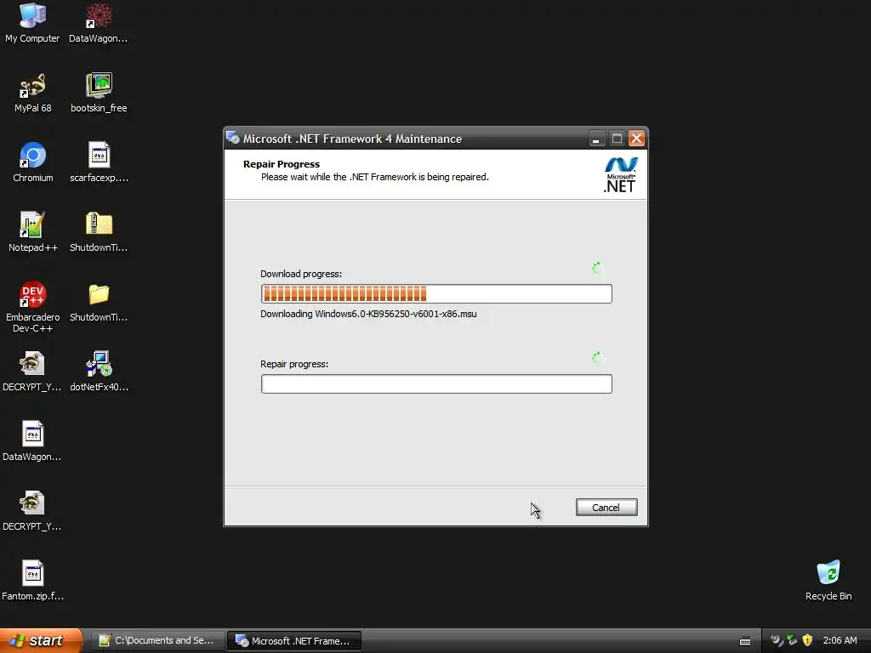Screen dimensions: 871x653
Task: Select the dotNetFx40 installer icon
Action: pyautogui.click(x=99, y=372)
